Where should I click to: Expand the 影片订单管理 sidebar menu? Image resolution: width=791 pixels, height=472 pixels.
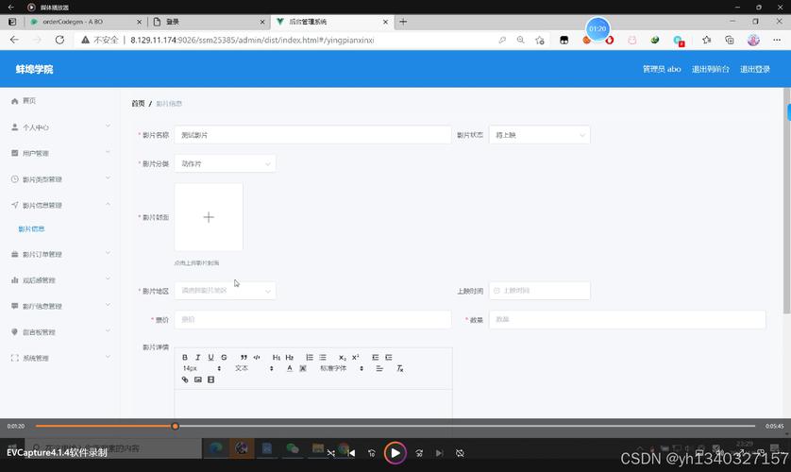60,254
